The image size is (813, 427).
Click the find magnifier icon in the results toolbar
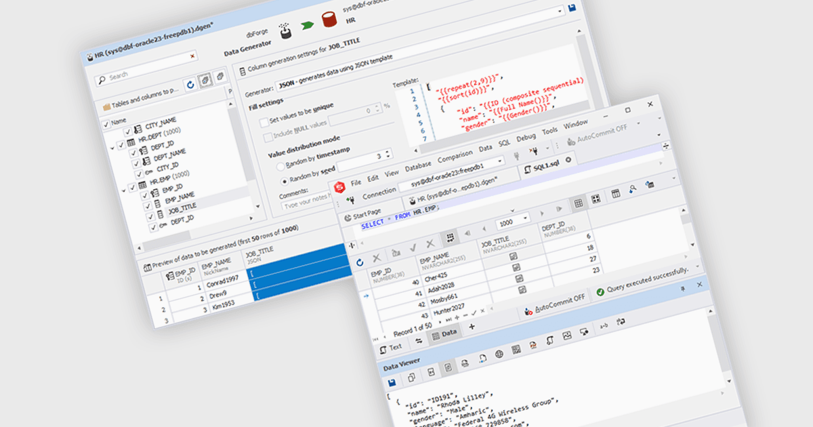tap(632, 189)
